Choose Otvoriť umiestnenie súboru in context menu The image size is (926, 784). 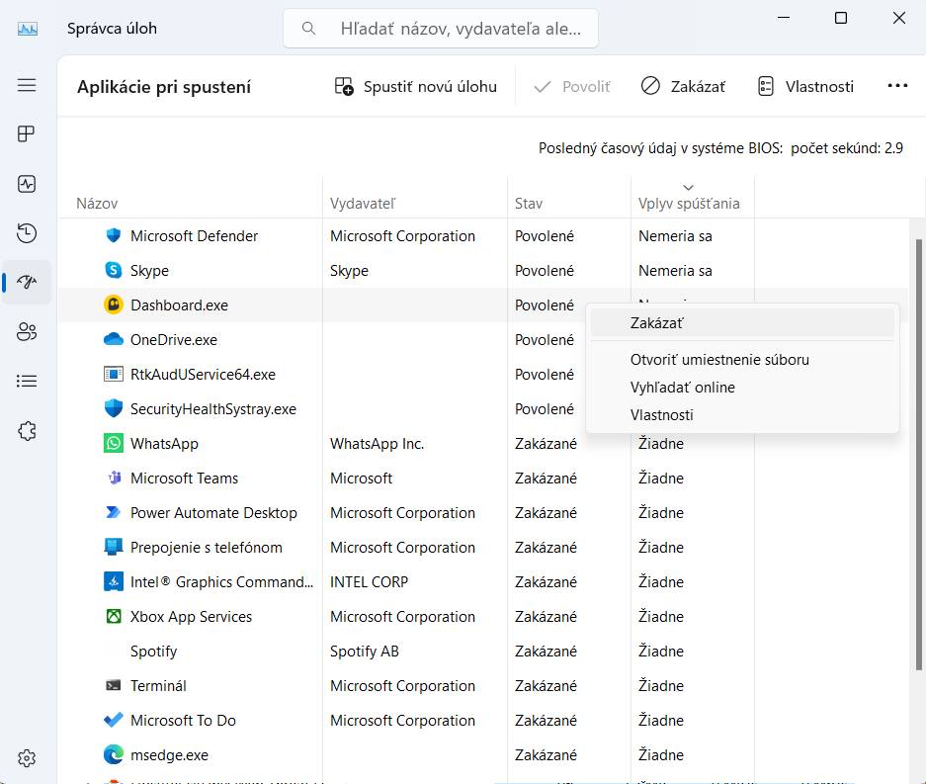(742, 359)
